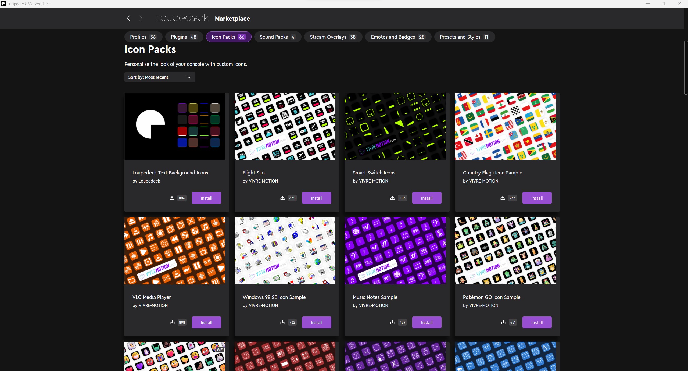Install the VLC Media Player pack
The height and width of the screenshot is (371, 688).
pos(206,322)
